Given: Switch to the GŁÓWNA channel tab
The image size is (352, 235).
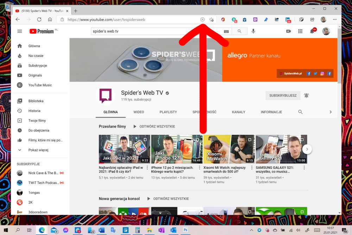Looking at the screenshot, I should [111, 112].
